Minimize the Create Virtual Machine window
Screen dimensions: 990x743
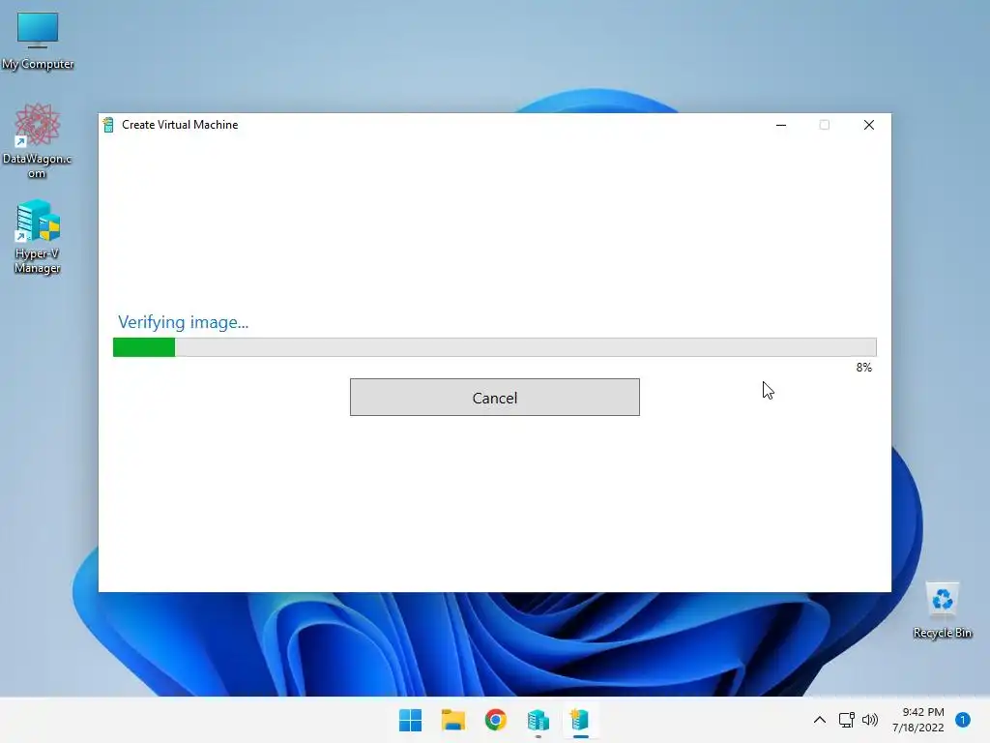tap(781, 125)
